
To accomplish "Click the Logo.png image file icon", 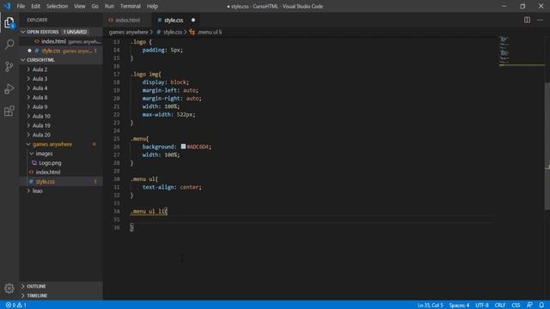I will pos(34,163).
